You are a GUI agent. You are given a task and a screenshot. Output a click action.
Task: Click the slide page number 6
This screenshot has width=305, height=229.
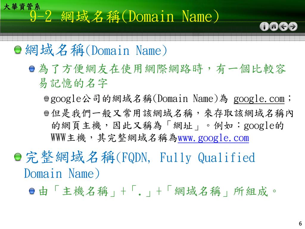click(x=300, y=223)
